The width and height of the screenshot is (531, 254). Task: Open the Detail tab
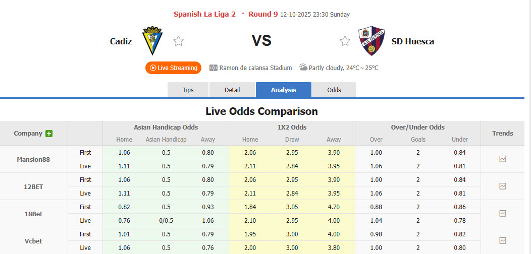coord(232,90)
